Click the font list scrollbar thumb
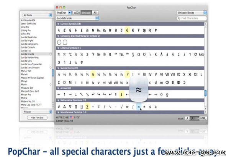Image resolution: width=226 pixels, height=157 pixels. point(53,73)
